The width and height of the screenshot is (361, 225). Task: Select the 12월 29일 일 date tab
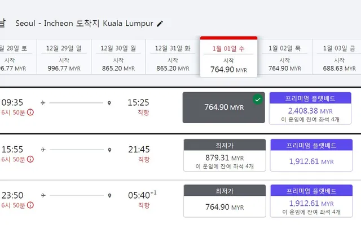coord(64,57)
